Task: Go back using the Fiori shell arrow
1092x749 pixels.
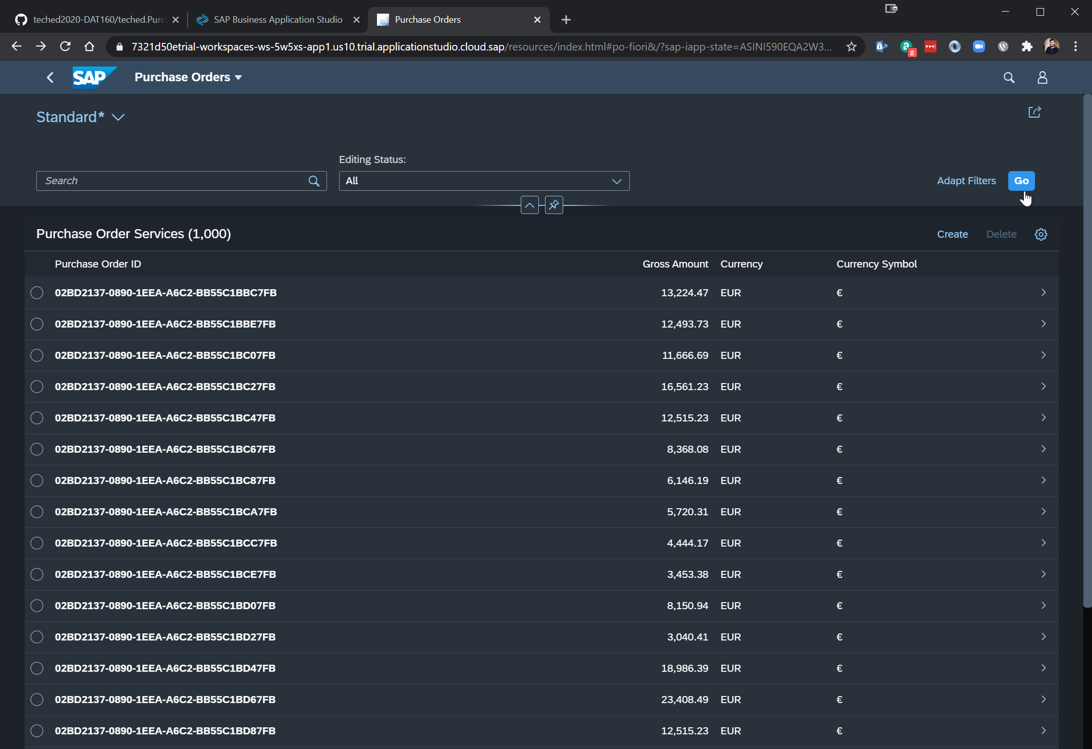Action: (x=50, y=77)
